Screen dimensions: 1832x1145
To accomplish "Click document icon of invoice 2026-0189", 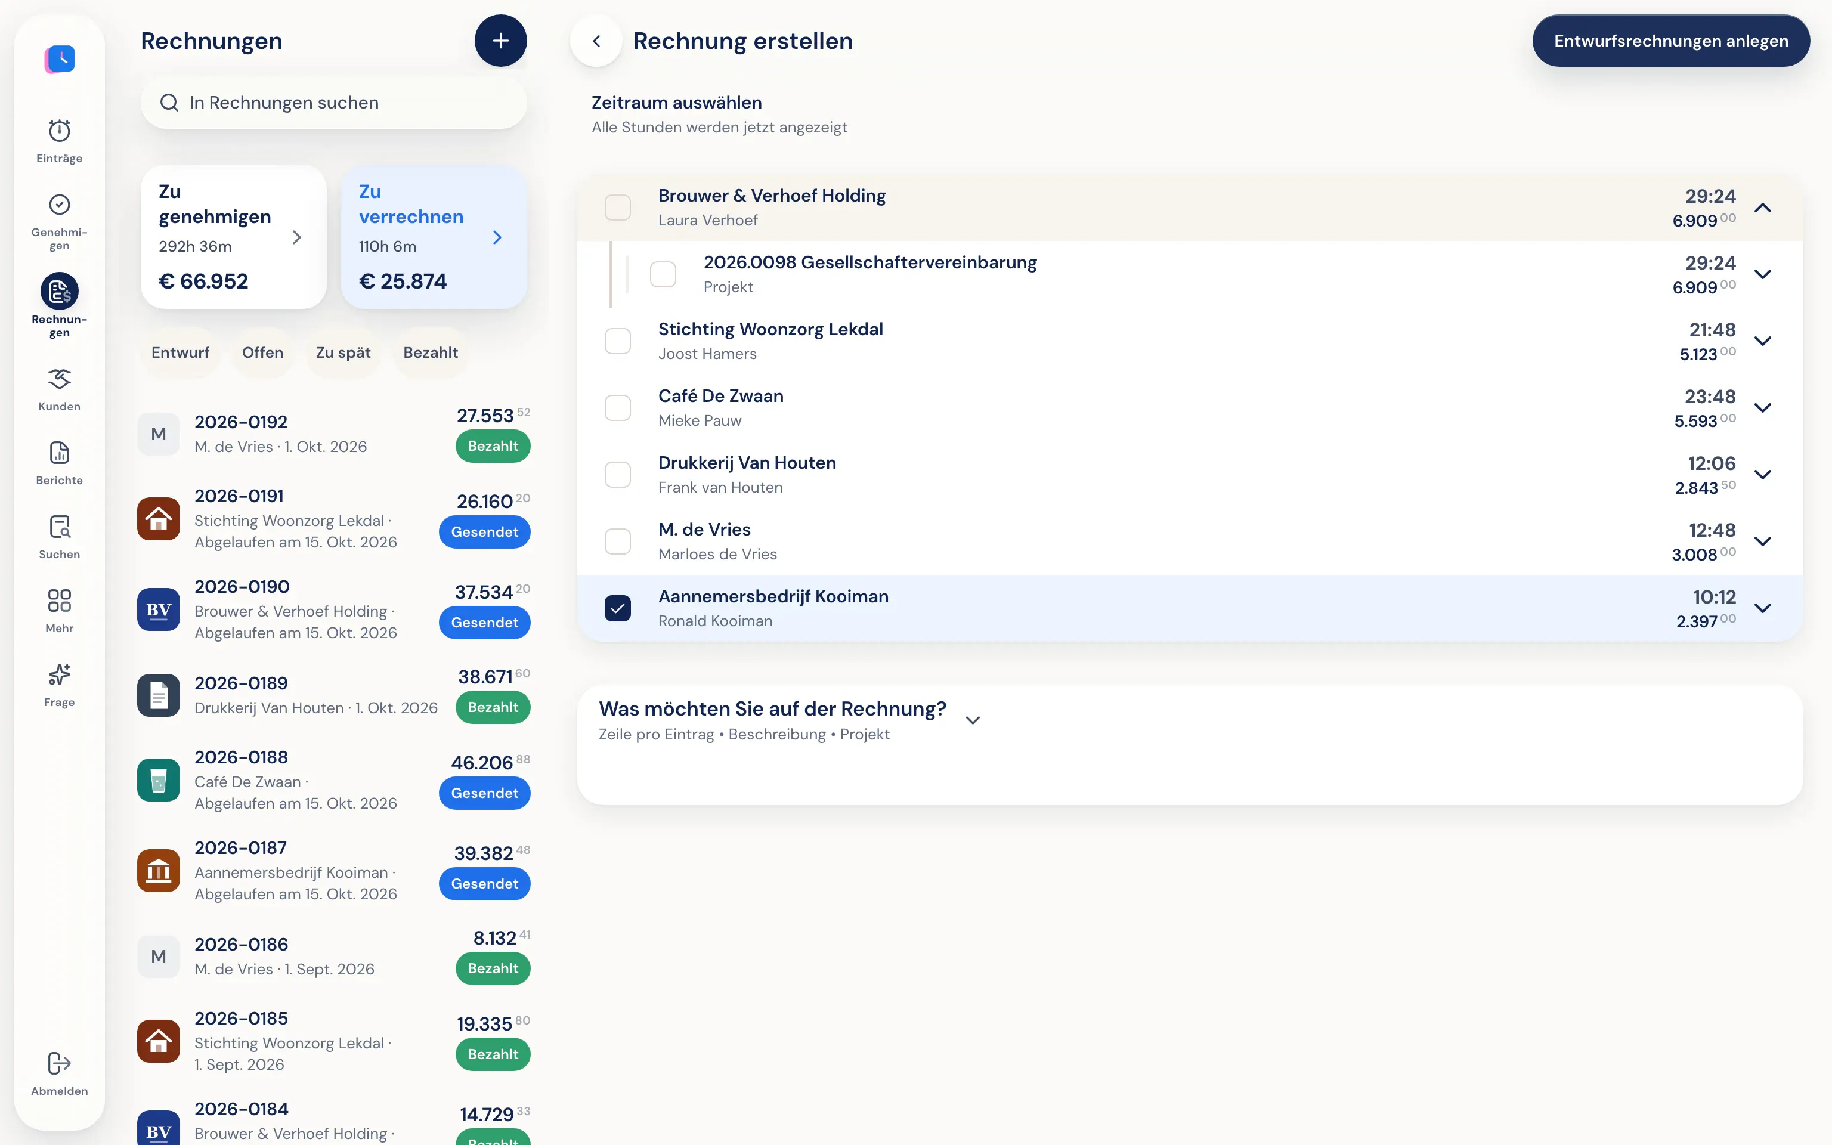I will (158, 695).
